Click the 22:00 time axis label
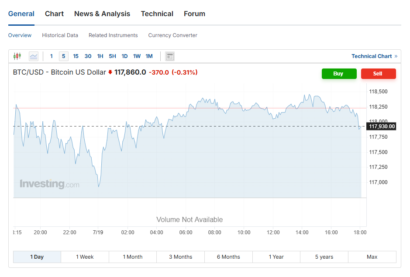 coord(69,233)
